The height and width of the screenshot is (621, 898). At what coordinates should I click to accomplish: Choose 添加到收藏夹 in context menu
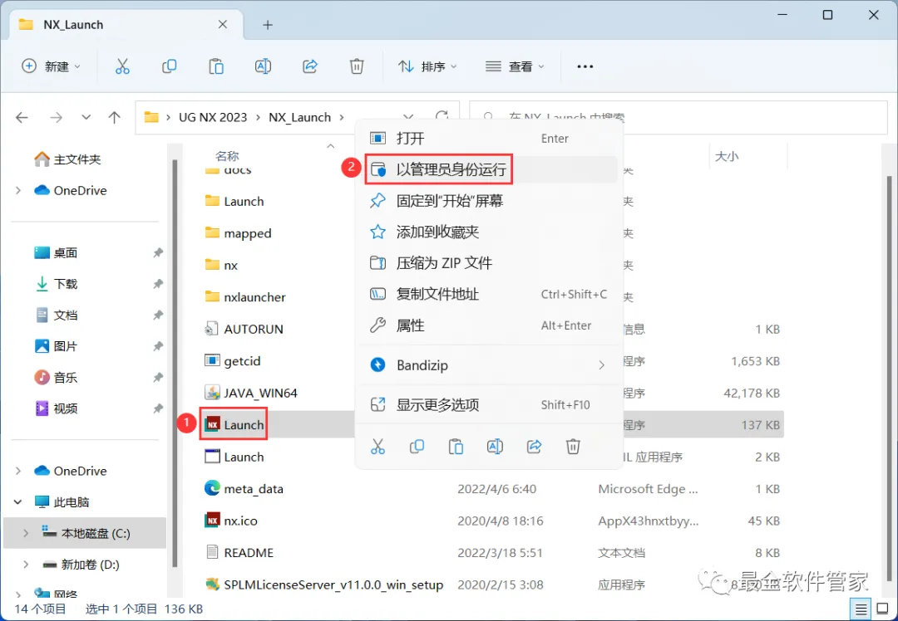click(489, 232)
